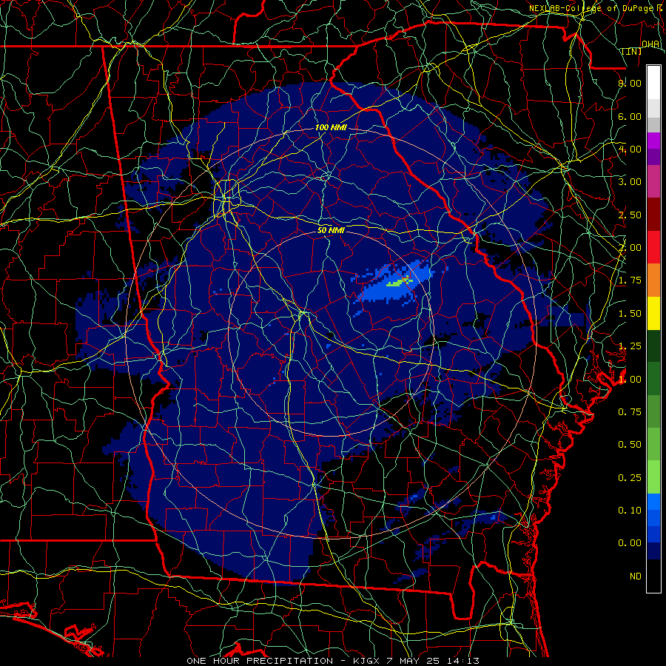Viewport: 666px width, 666px height.
Task: Select the dark red legend swatch
Action: (x=653, y=215)
